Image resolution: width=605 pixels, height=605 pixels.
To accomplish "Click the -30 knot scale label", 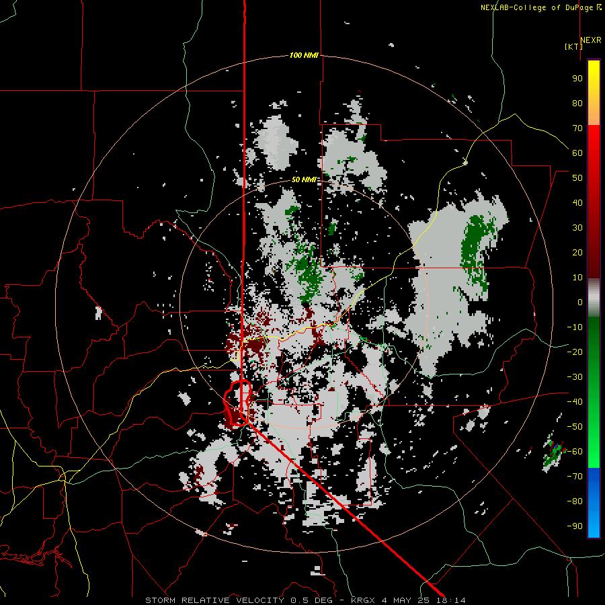I will pyautogui.click(x=575, y=377).
